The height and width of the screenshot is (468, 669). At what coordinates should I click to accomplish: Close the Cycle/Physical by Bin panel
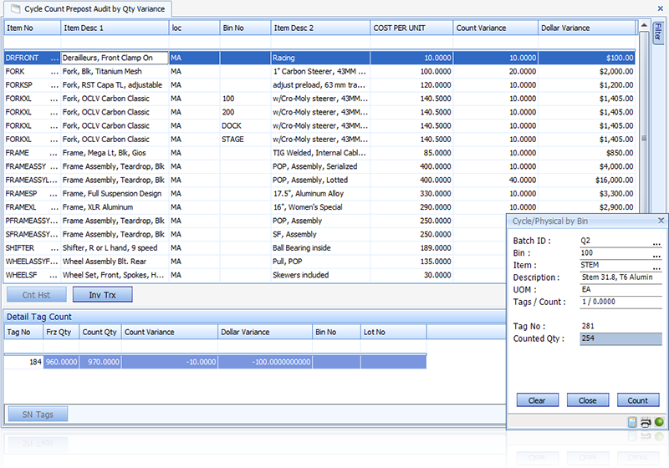pyautogui.click(x=661, y=221)
